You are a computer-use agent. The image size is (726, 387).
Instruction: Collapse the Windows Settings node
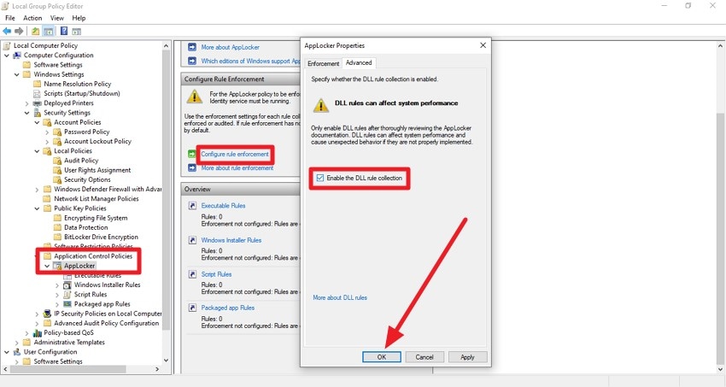[x=17, y=74]
